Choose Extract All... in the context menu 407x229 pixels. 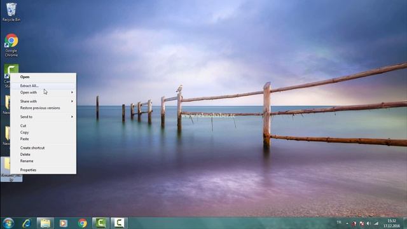point(43,86)
